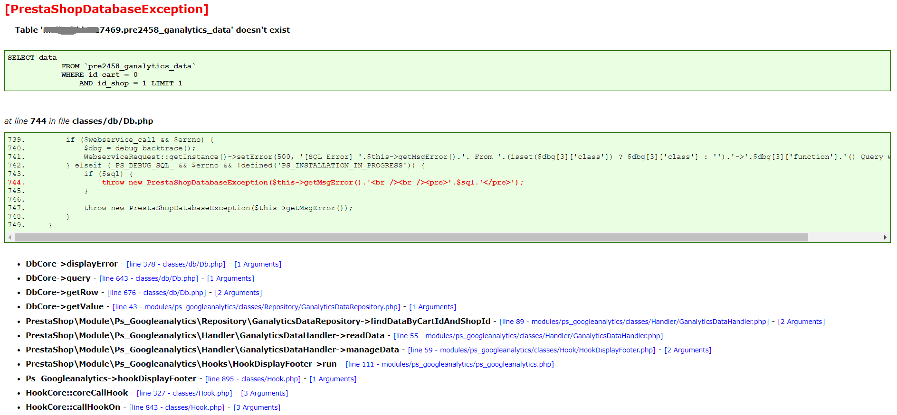Image resolution: width=897 pixels, height=415 pixels.
Task: Click the 'DbCore->displayError' trace entry name
Action: [72, 264]
